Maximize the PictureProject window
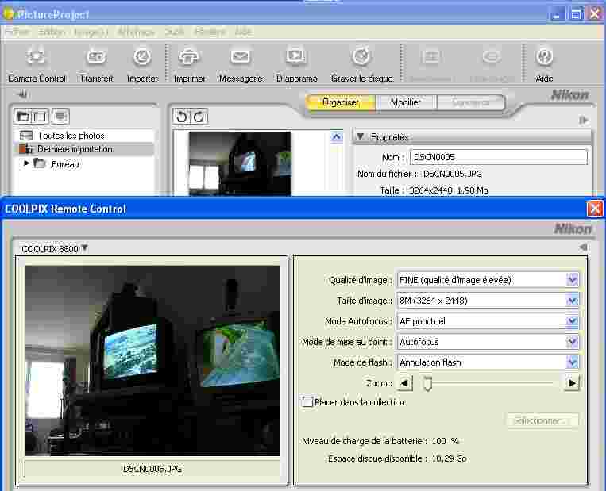 (x=576, y=14)
